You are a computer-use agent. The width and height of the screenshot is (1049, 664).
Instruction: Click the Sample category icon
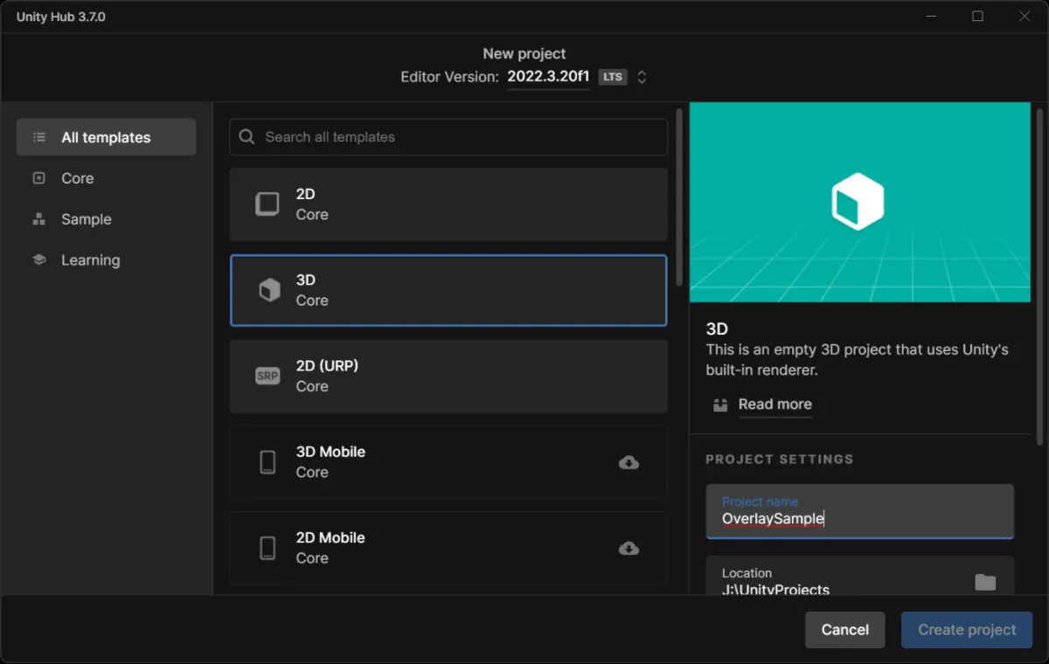(x=38, y=219)
